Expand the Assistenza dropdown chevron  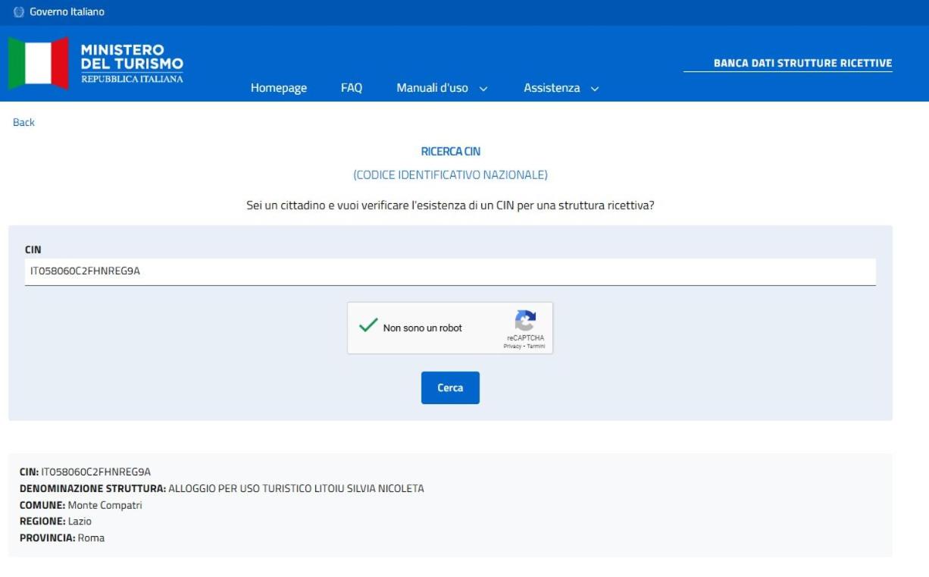595,89
